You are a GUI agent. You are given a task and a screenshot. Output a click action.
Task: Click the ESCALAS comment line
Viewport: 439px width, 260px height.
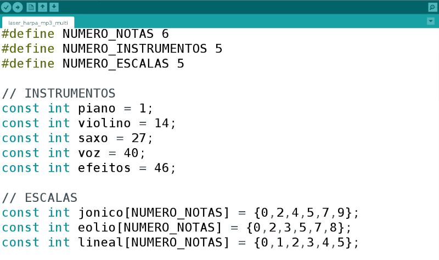[x=40, y=198]
